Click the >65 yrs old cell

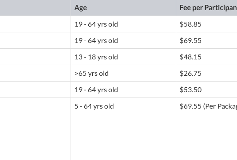pos(123,74)
